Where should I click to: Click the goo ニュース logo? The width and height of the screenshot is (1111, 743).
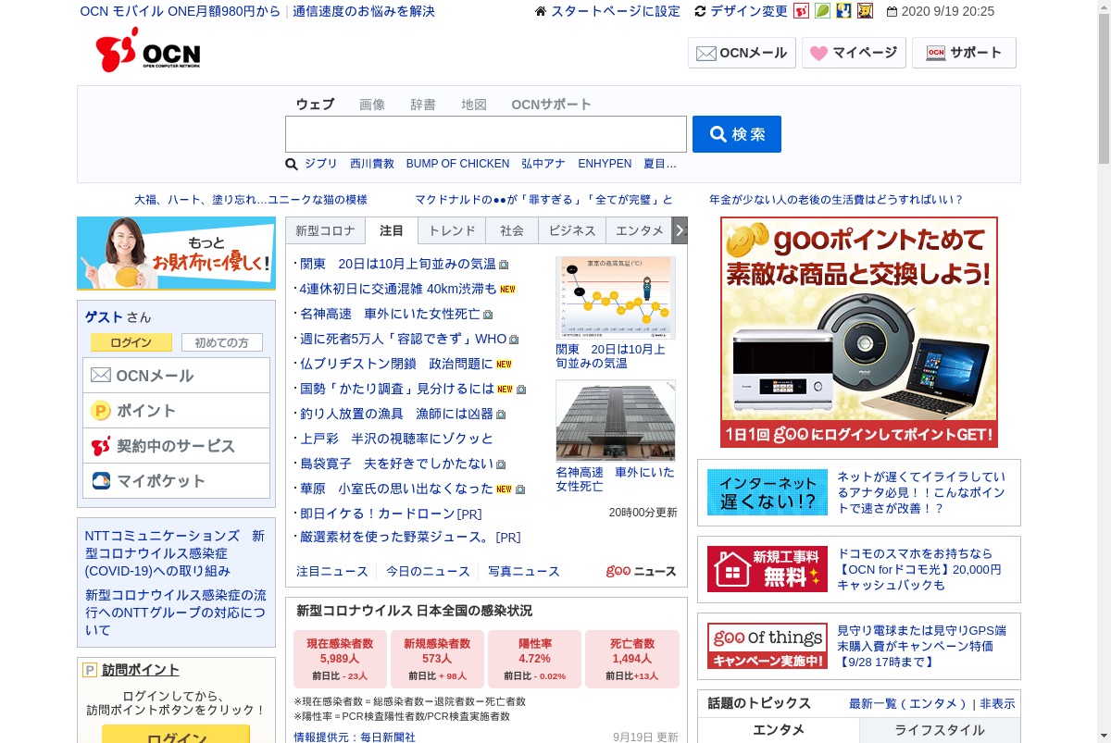point(642,572)
